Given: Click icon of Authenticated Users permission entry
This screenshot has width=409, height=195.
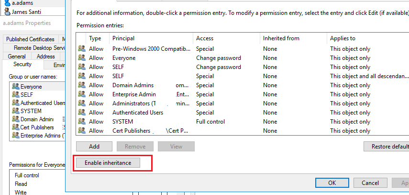Looking at the screenshot, I should click(82, 113).
